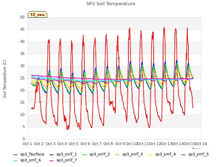Click the Oct 16 x-axis tick label
The image size is (222, 167).
(201, 144)
